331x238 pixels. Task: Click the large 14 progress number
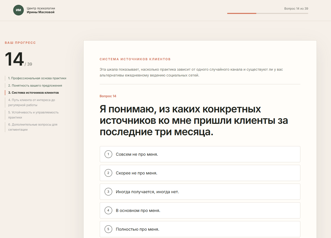14,59
